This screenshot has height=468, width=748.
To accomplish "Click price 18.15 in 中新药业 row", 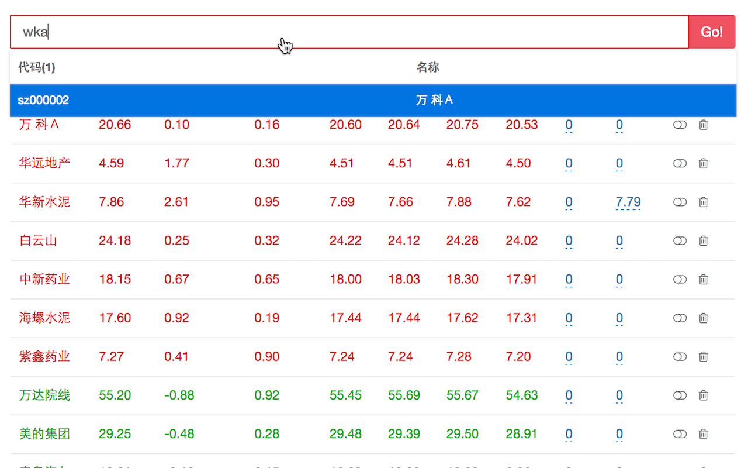I will click(115, 279).
